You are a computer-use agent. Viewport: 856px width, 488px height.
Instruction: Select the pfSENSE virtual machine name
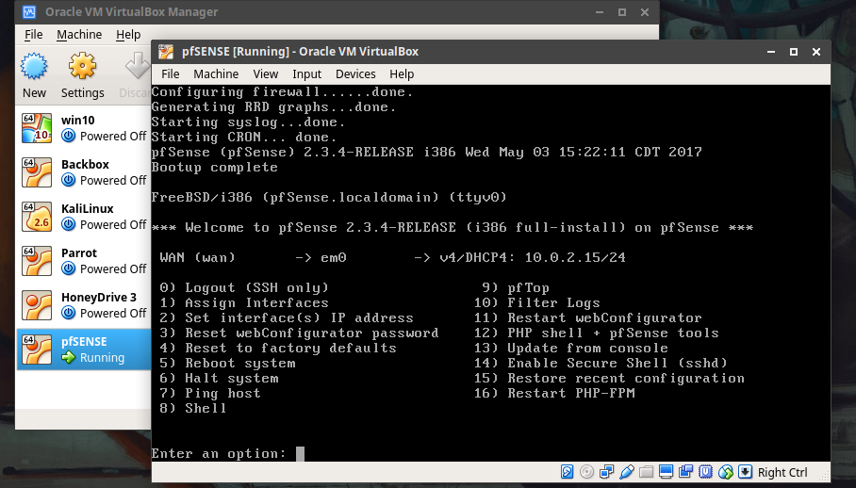tap(84, 341)
